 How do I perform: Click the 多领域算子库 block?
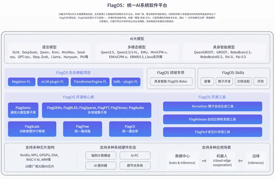97,110
